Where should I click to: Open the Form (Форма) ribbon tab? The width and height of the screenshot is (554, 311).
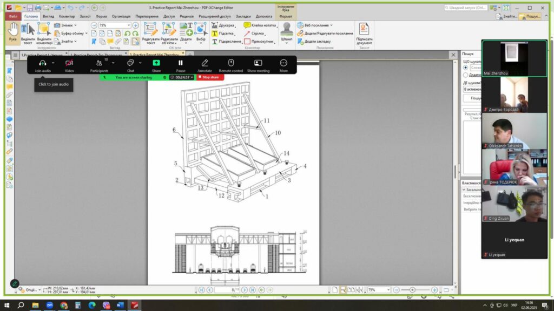coord(101,16)
